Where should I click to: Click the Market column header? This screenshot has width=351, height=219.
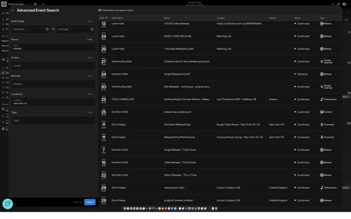[272, 18]
